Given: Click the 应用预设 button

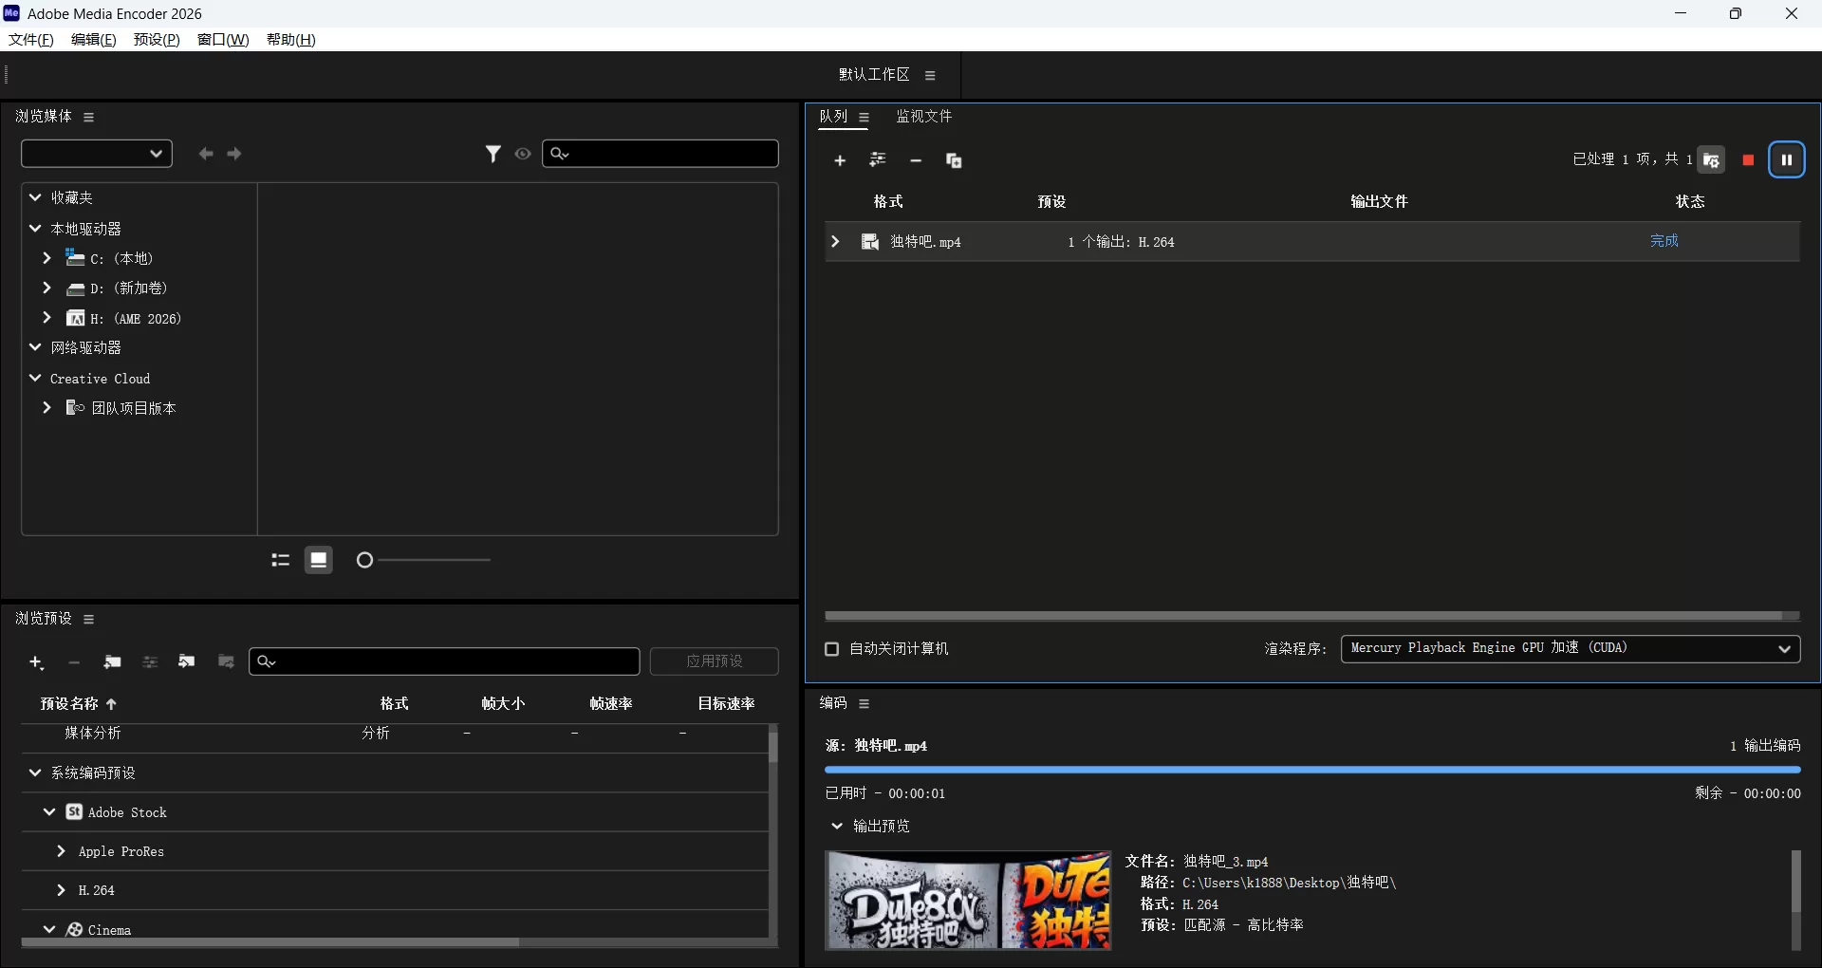Looking at the screenshot, I should point(714,661).
